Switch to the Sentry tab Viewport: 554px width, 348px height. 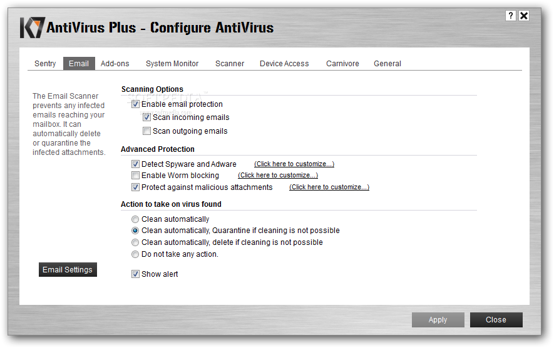(x=45, y=64)
